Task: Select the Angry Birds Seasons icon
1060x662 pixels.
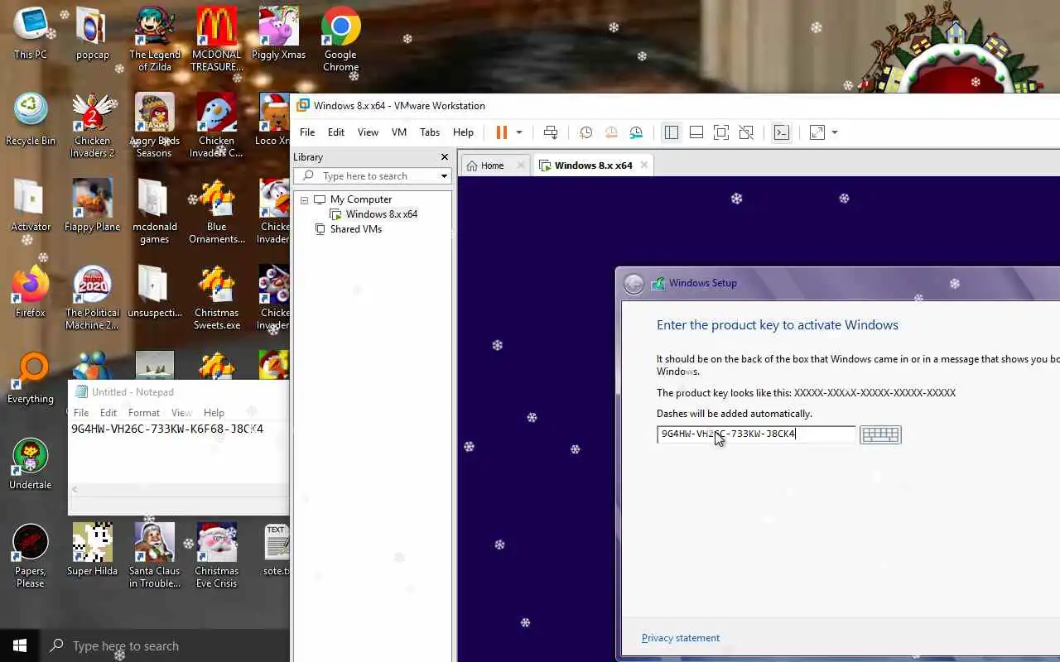Action: 155,126
